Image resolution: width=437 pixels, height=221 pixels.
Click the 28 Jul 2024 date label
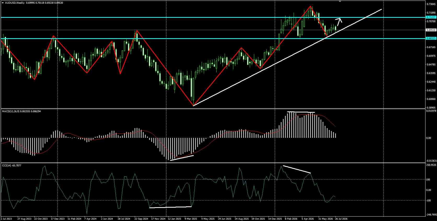124,219
